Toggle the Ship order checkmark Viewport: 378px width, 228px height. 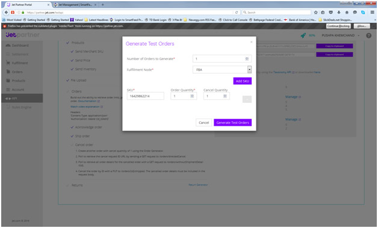[72, 136]
